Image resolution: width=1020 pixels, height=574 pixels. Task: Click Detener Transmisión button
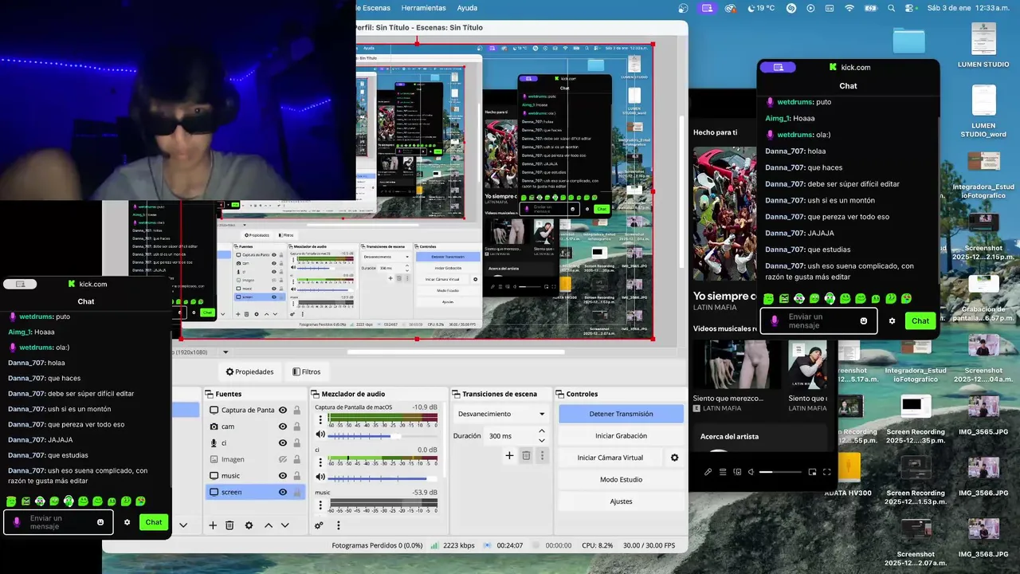click(621, 414)
